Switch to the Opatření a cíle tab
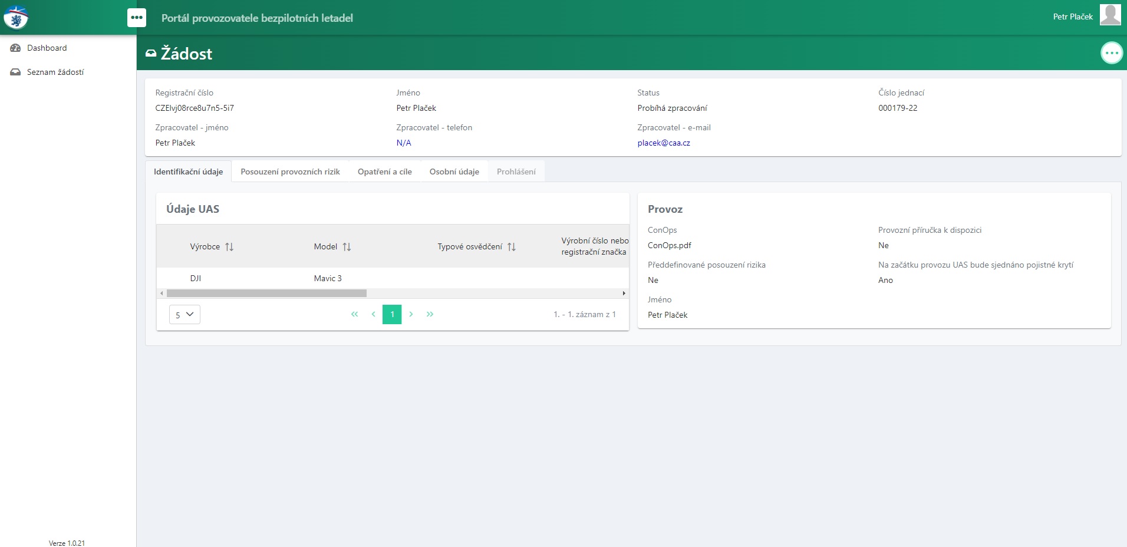 (x=384, y=172)
